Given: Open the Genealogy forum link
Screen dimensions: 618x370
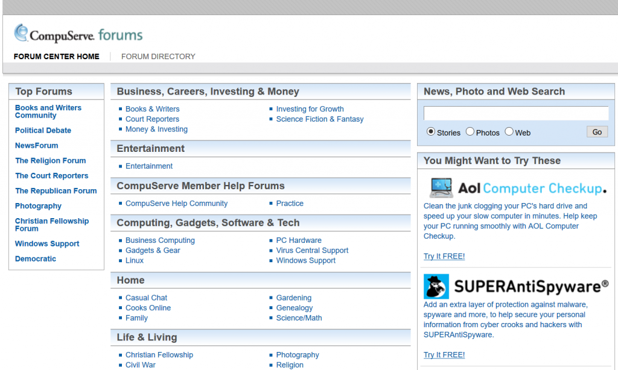Looking at the screenshot, I should click(x=295, y=308).
